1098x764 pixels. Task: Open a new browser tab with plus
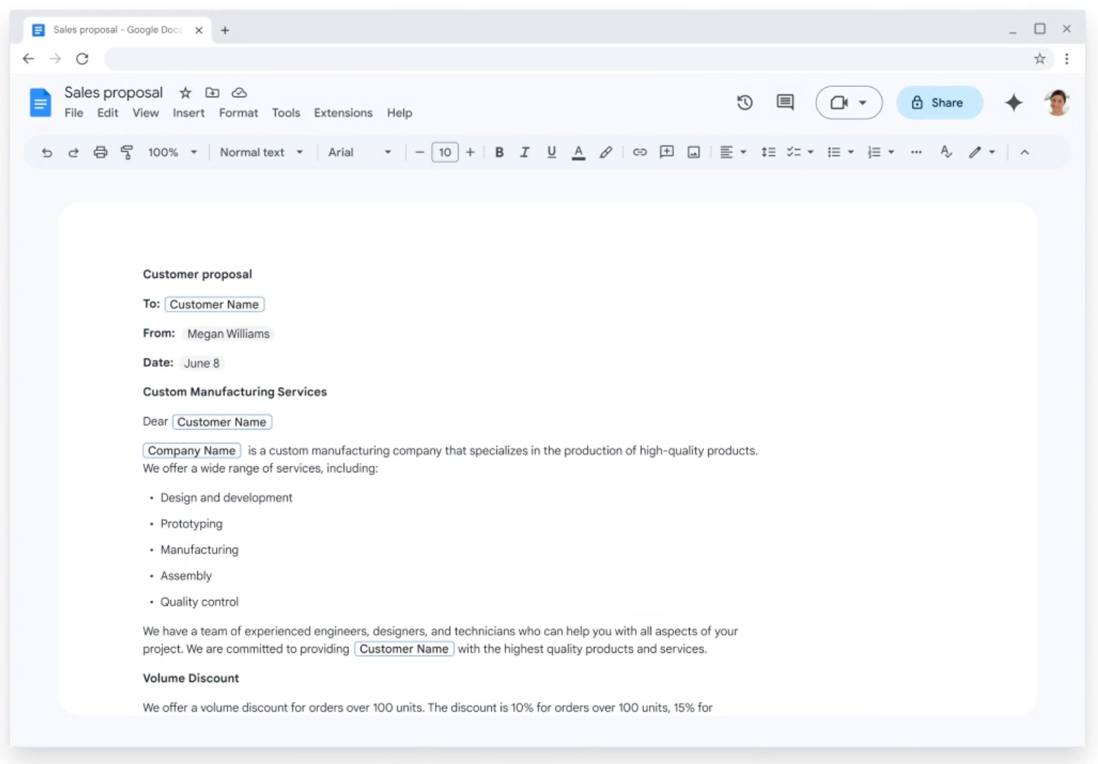225,30
